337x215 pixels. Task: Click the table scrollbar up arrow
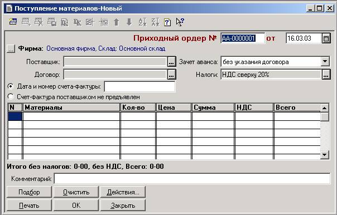325,108
